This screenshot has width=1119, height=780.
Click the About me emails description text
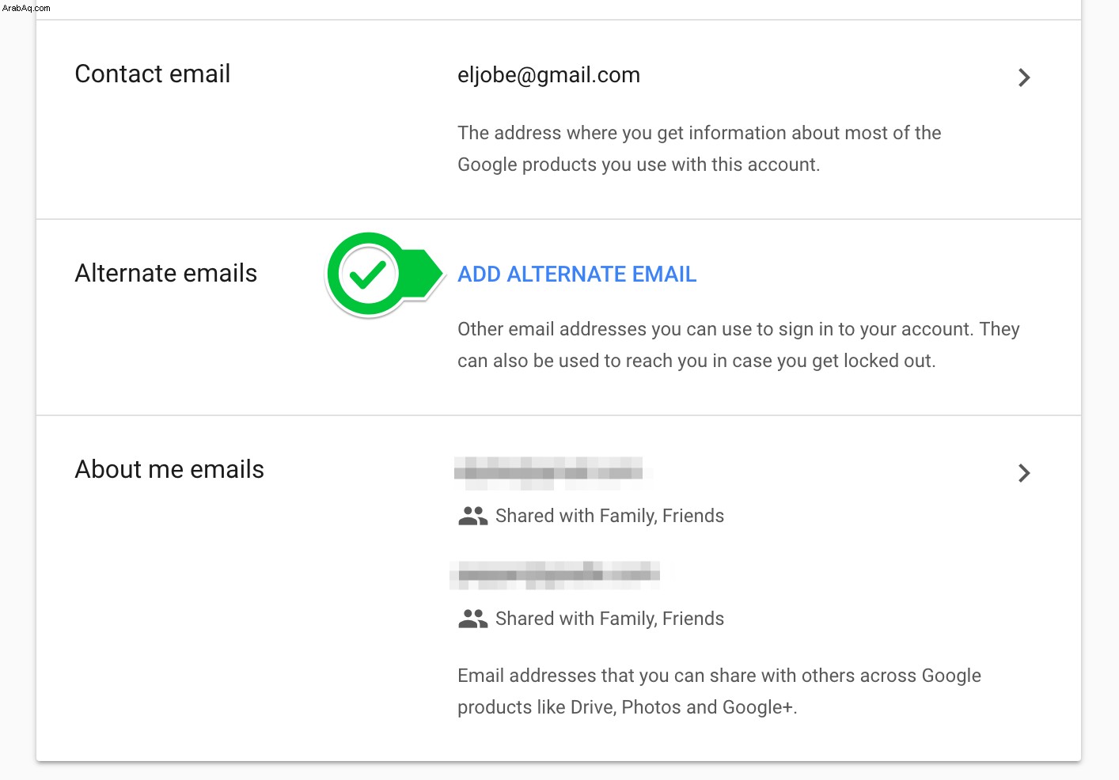[719, 691]
